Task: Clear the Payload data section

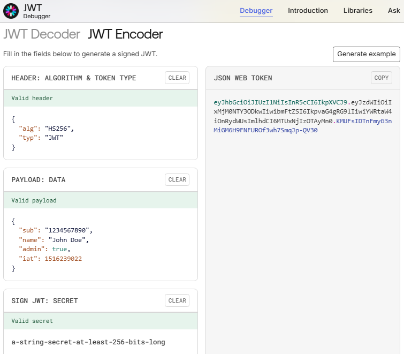Action: pos(177,179)
